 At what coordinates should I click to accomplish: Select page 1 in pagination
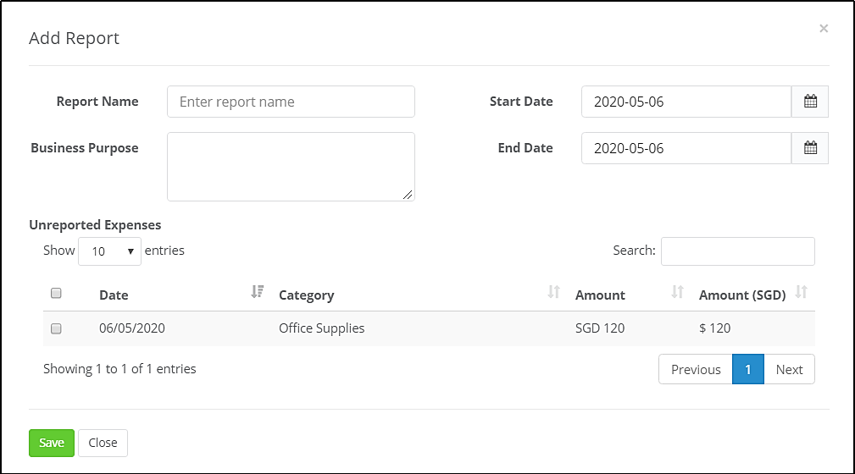(748, 369)
